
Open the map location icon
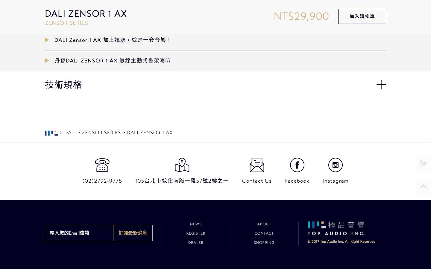[x=182, y=165]
